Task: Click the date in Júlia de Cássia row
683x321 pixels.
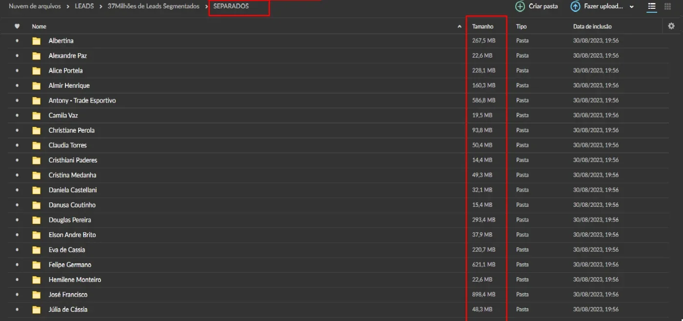Action: pyautogui.click(x=596, y=309)
